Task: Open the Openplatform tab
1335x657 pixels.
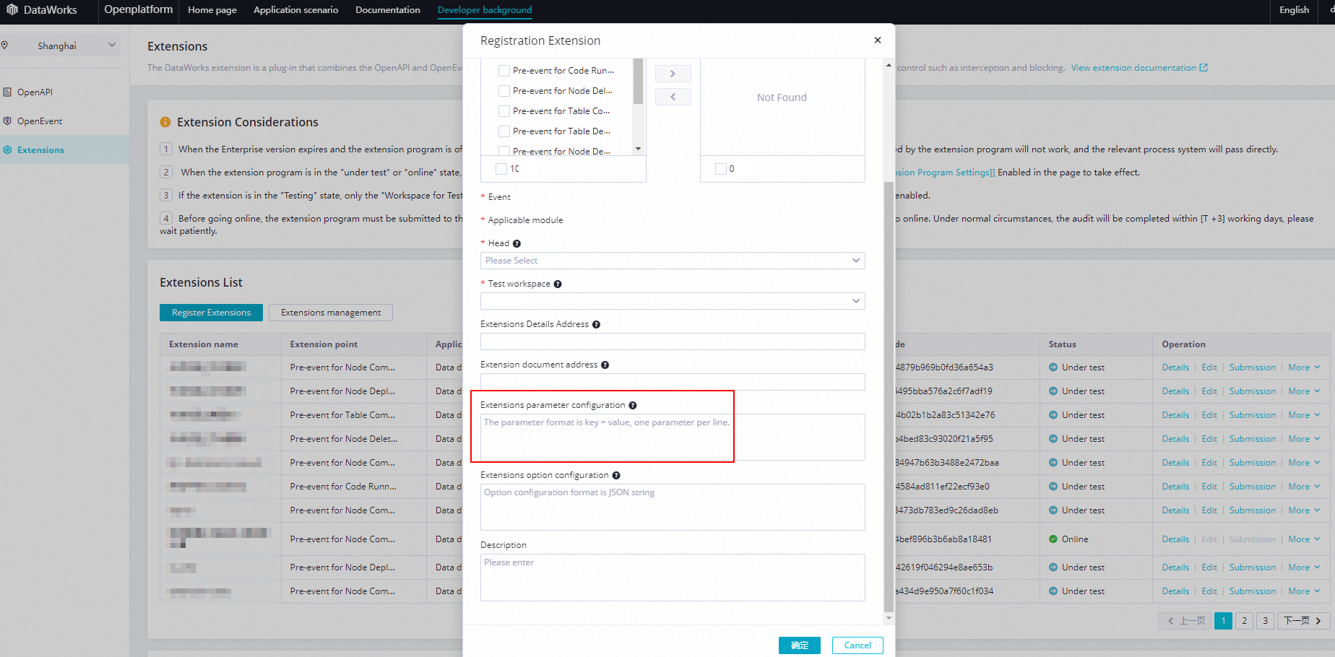Action: [138, 9]
